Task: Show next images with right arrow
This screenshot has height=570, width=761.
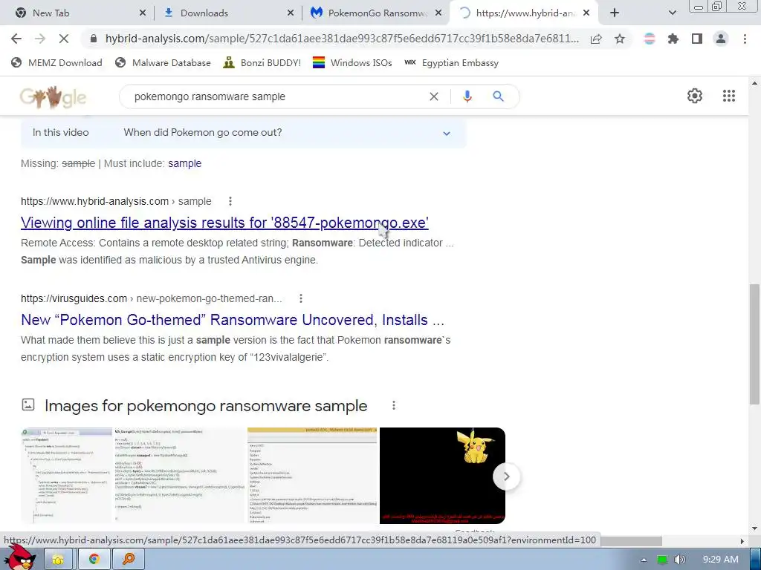Action: pos(506,476)
